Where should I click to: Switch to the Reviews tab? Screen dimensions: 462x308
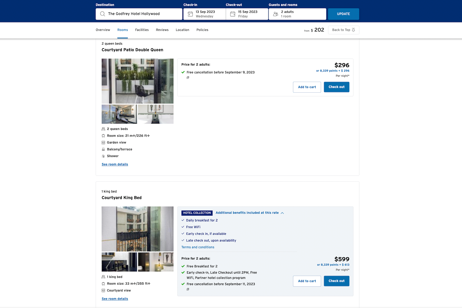(x=162, y=30)
